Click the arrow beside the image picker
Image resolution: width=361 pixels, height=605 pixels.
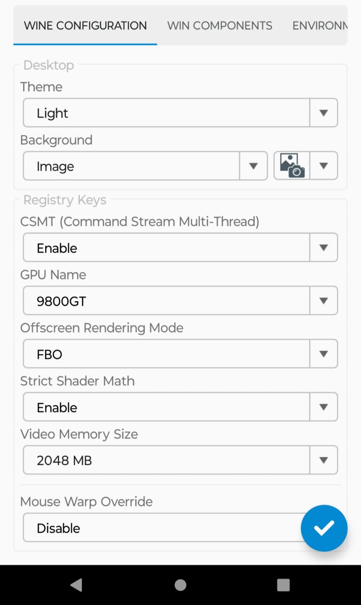[323, 166]
